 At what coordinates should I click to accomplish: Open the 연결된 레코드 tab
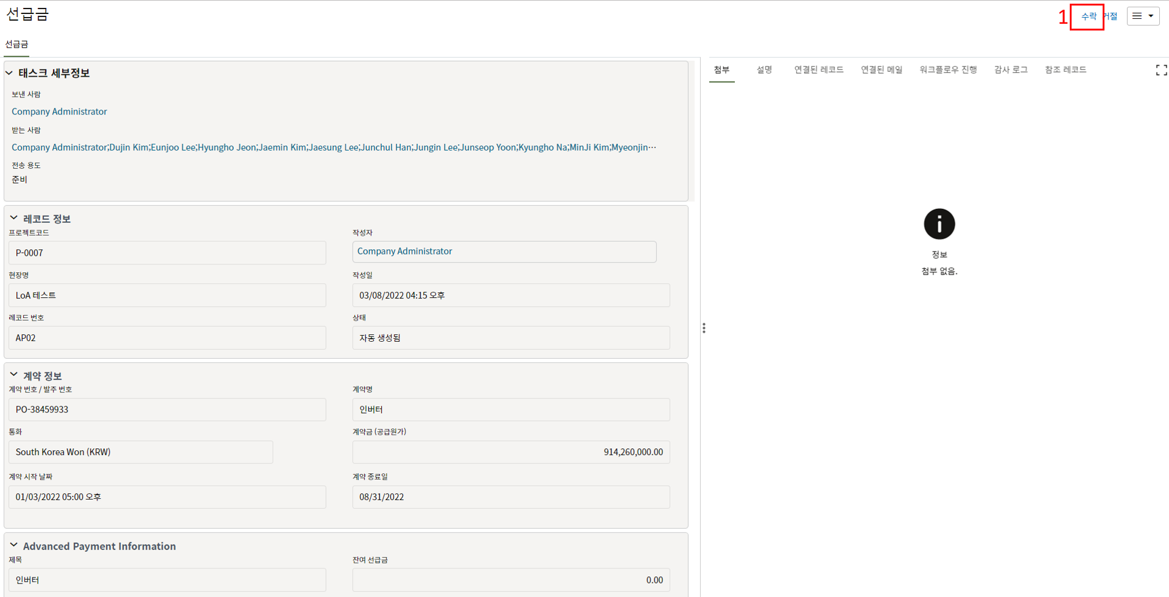coord(818,70)
